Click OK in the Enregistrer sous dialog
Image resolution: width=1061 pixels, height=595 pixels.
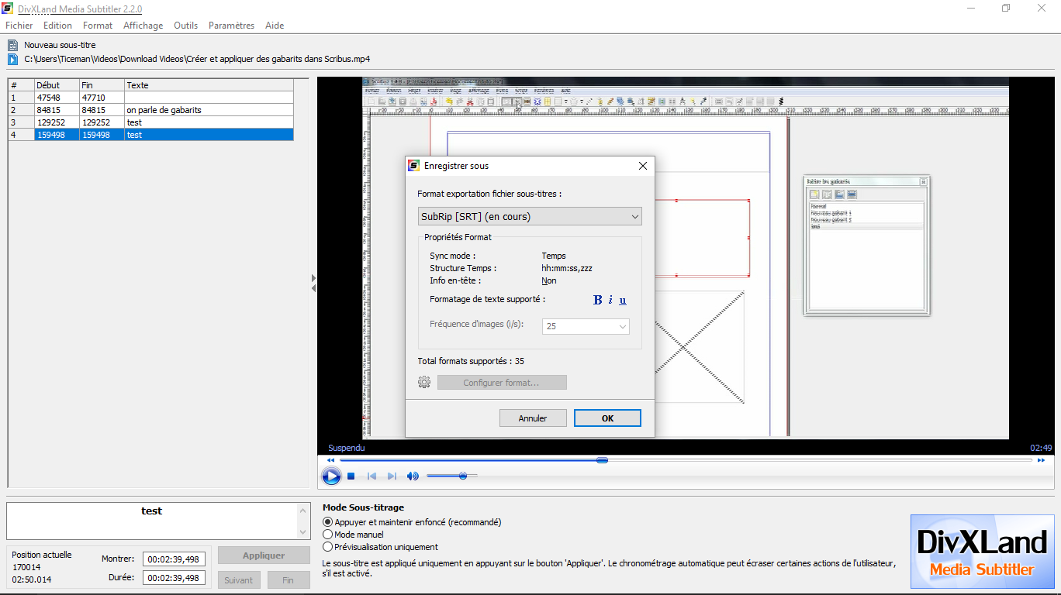607,418
